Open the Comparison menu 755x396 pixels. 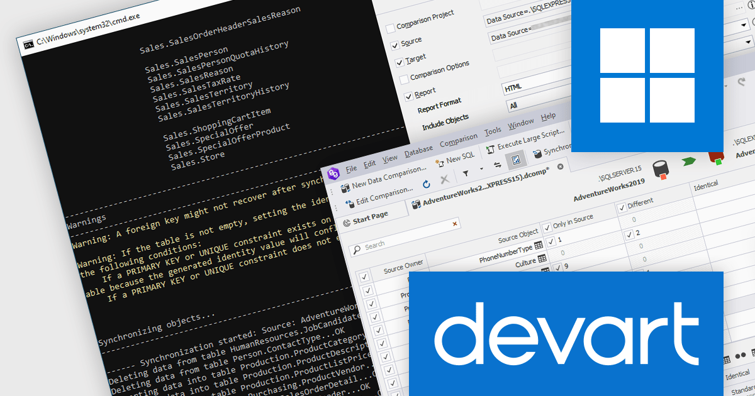pos(459,140)
